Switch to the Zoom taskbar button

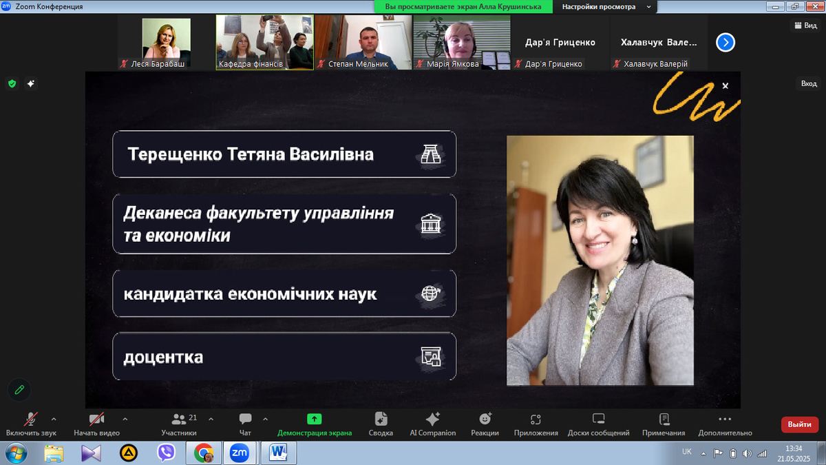coord(240,453)
